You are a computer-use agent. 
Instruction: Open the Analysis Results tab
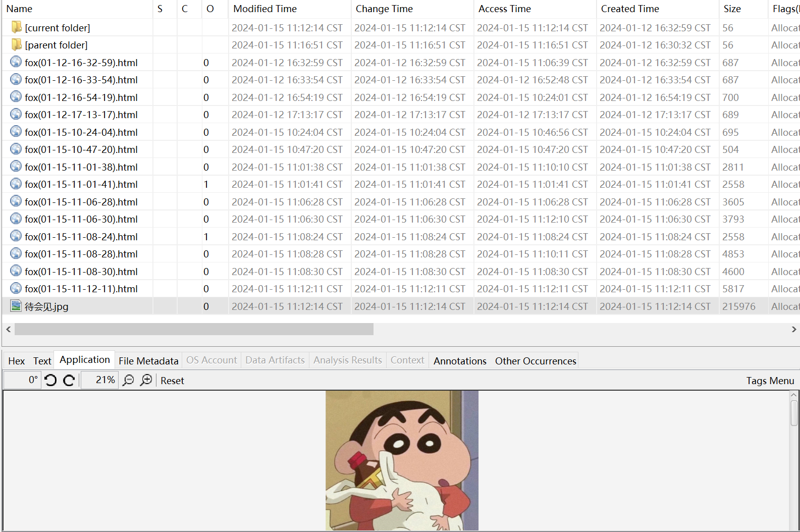pyautogui.click(x=348, y=360)
